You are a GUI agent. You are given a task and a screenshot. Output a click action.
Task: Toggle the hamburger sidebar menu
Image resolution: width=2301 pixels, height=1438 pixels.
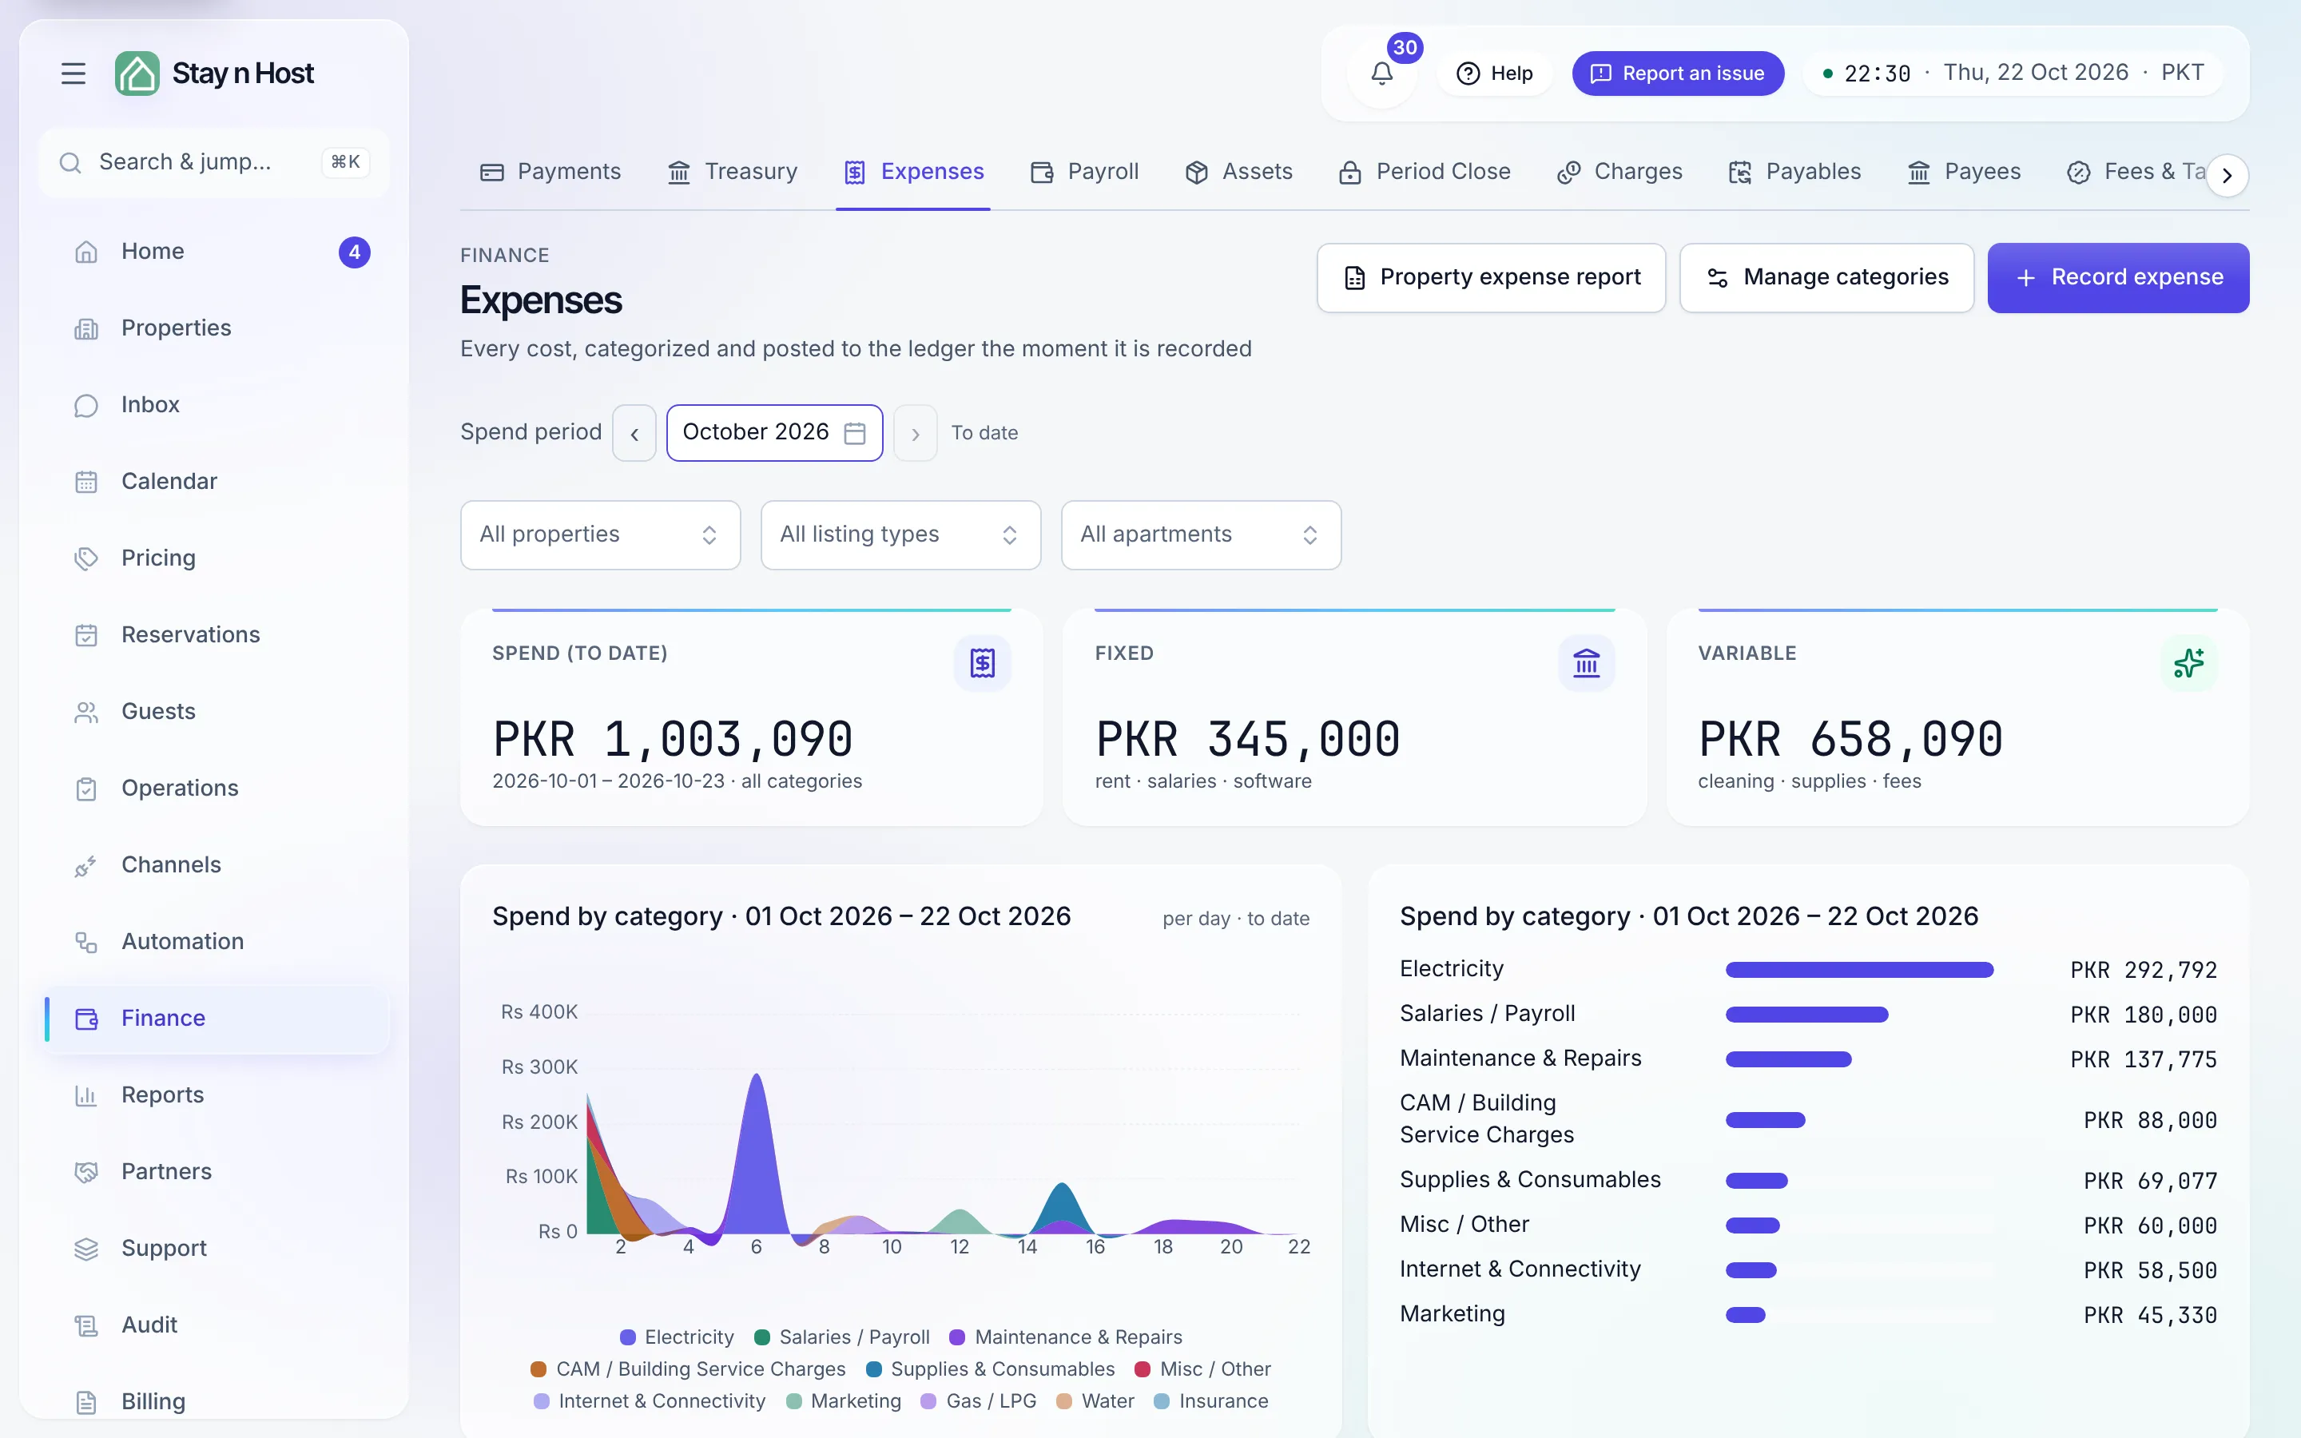click(x=74, y=73)
